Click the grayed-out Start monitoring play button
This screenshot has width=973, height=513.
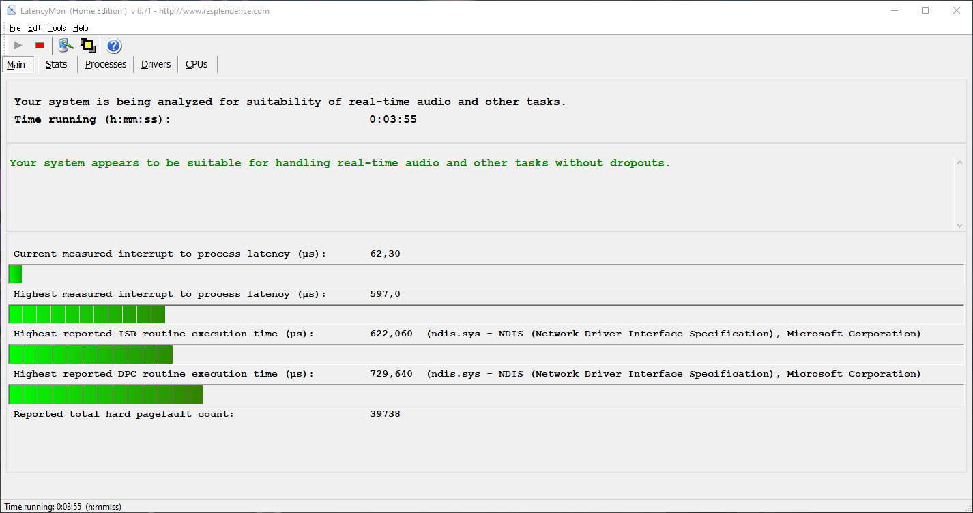click(x=18, y=46)
